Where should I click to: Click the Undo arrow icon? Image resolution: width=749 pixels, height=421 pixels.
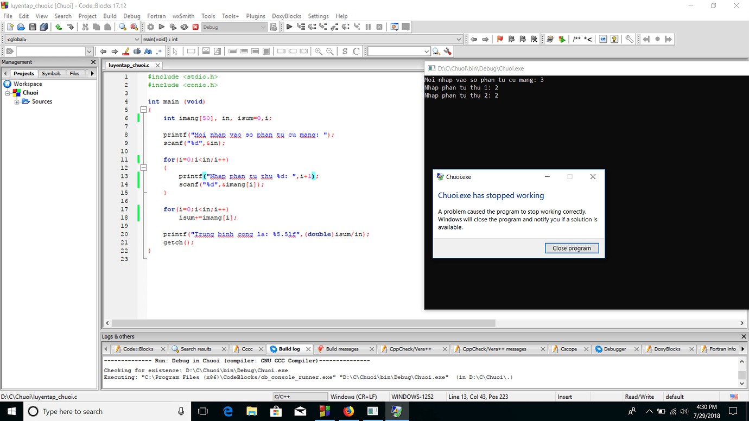coord(58,27)
